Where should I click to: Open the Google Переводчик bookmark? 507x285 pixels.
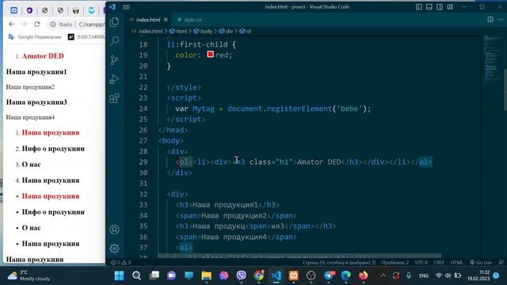point(35,37)
